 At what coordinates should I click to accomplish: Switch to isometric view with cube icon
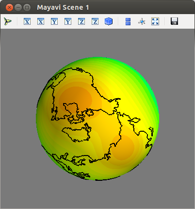pos(109,21)
